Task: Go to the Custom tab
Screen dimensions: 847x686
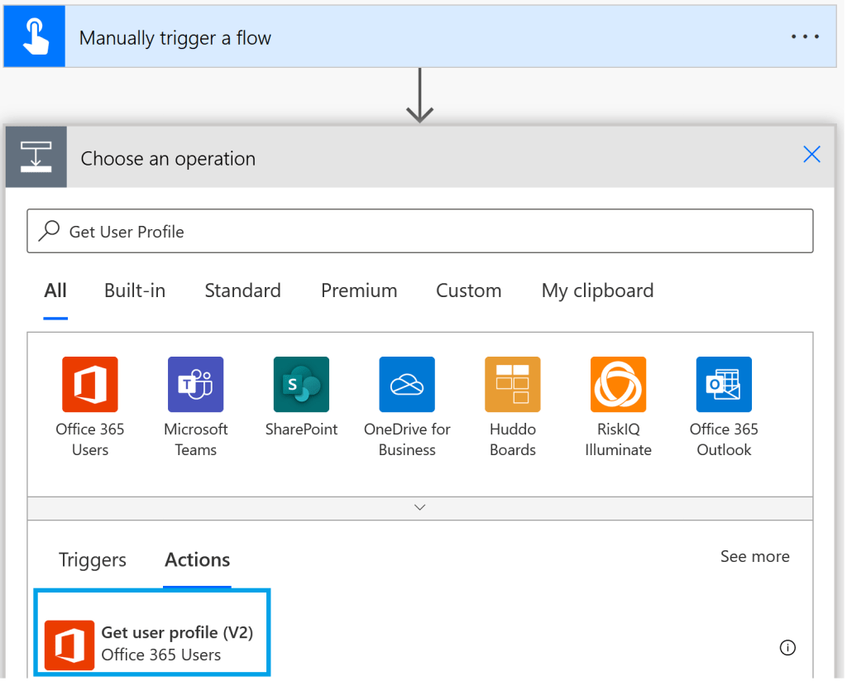Action: [468, 290]
